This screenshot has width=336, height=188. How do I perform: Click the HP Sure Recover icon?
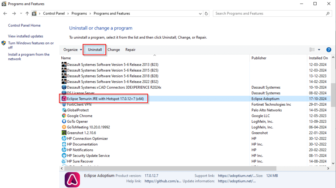(64, 161)
